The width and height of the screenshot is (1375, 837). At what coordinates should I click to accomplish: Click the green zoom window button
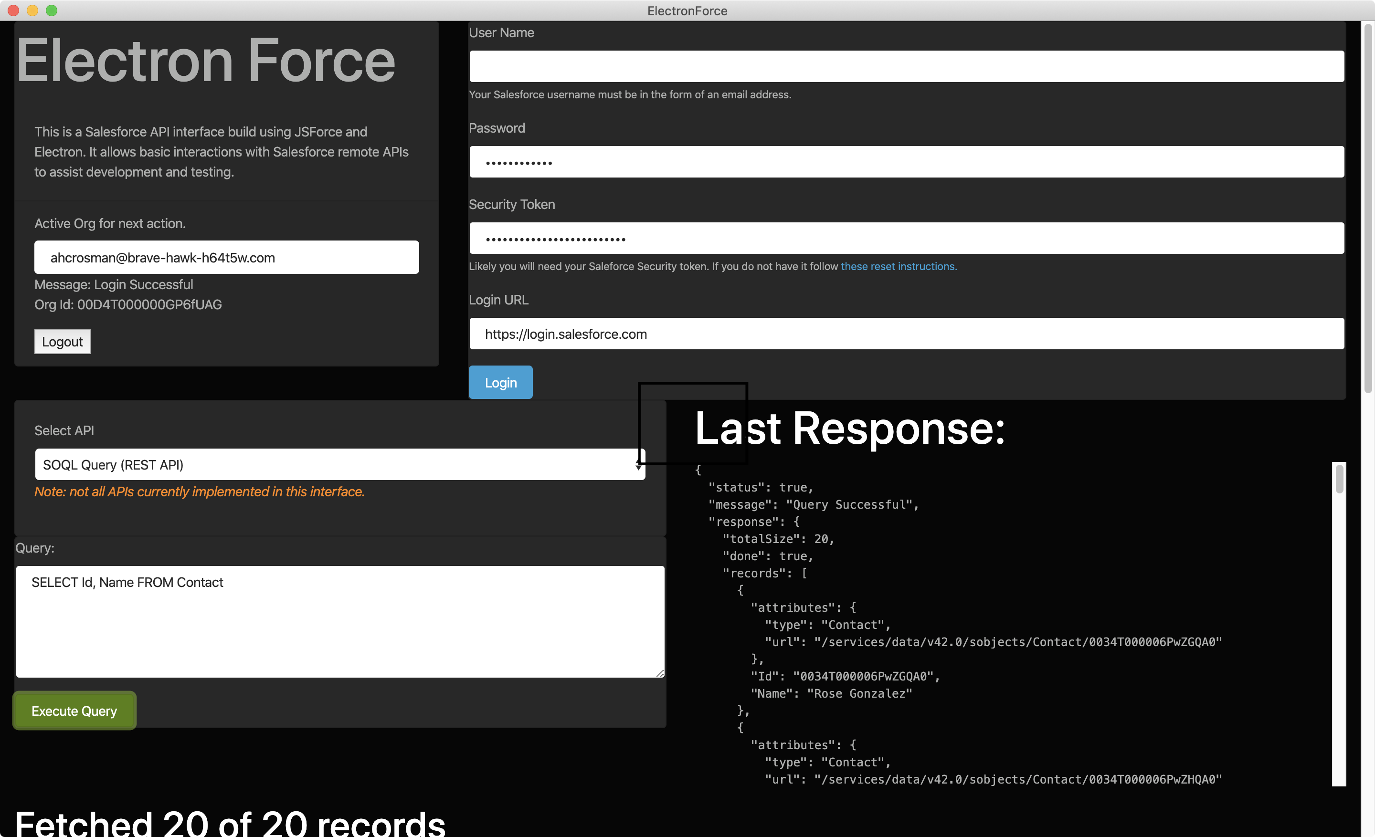[x=52, y=10]
